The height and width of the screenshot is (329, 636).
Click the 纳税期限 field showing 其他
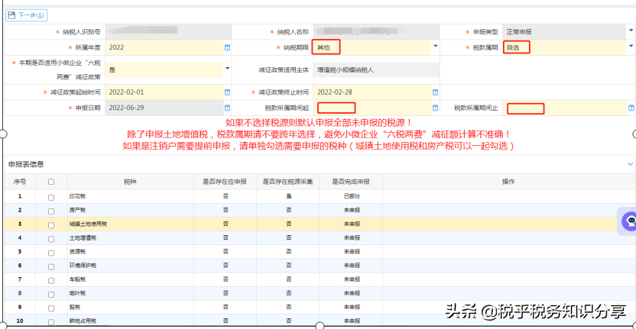tap(372, 47)
